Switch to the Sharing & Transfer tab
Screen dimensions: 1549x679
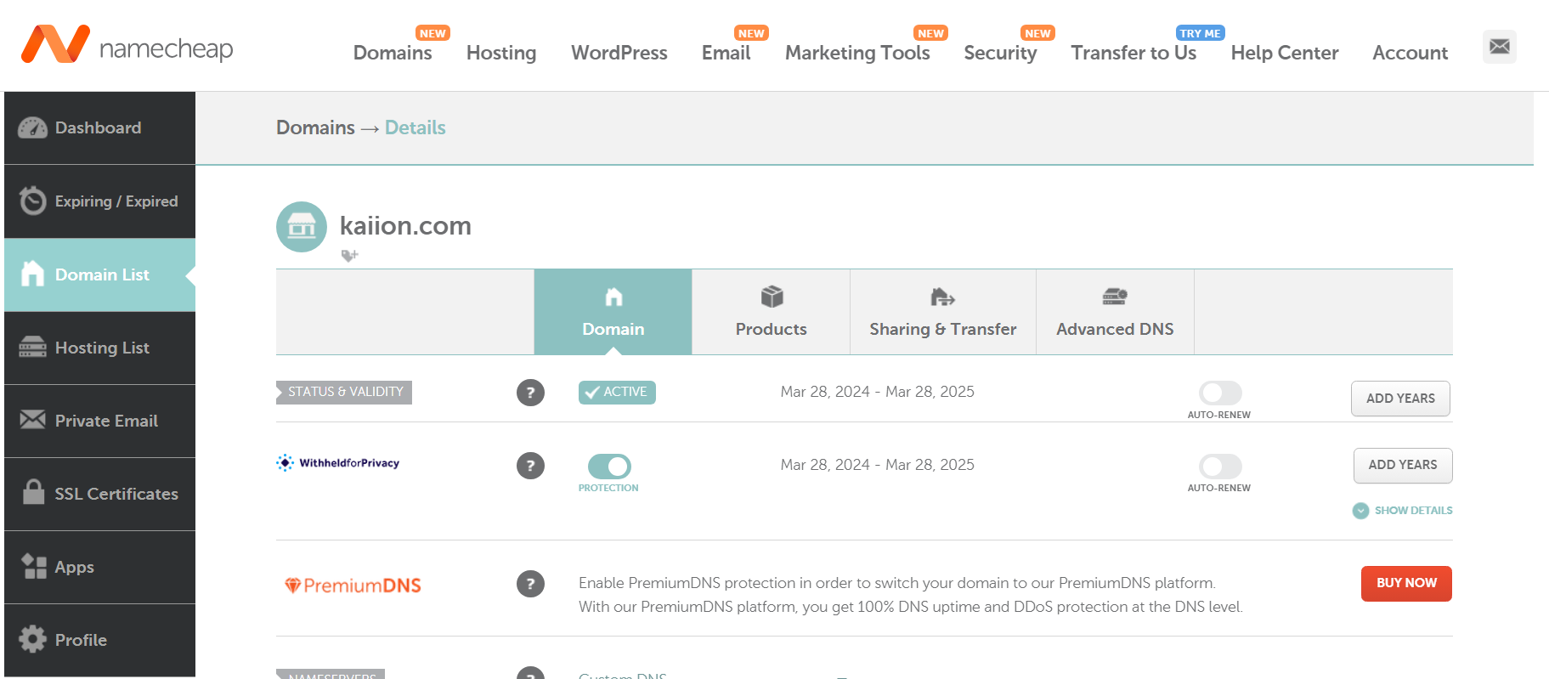point(943,312)
